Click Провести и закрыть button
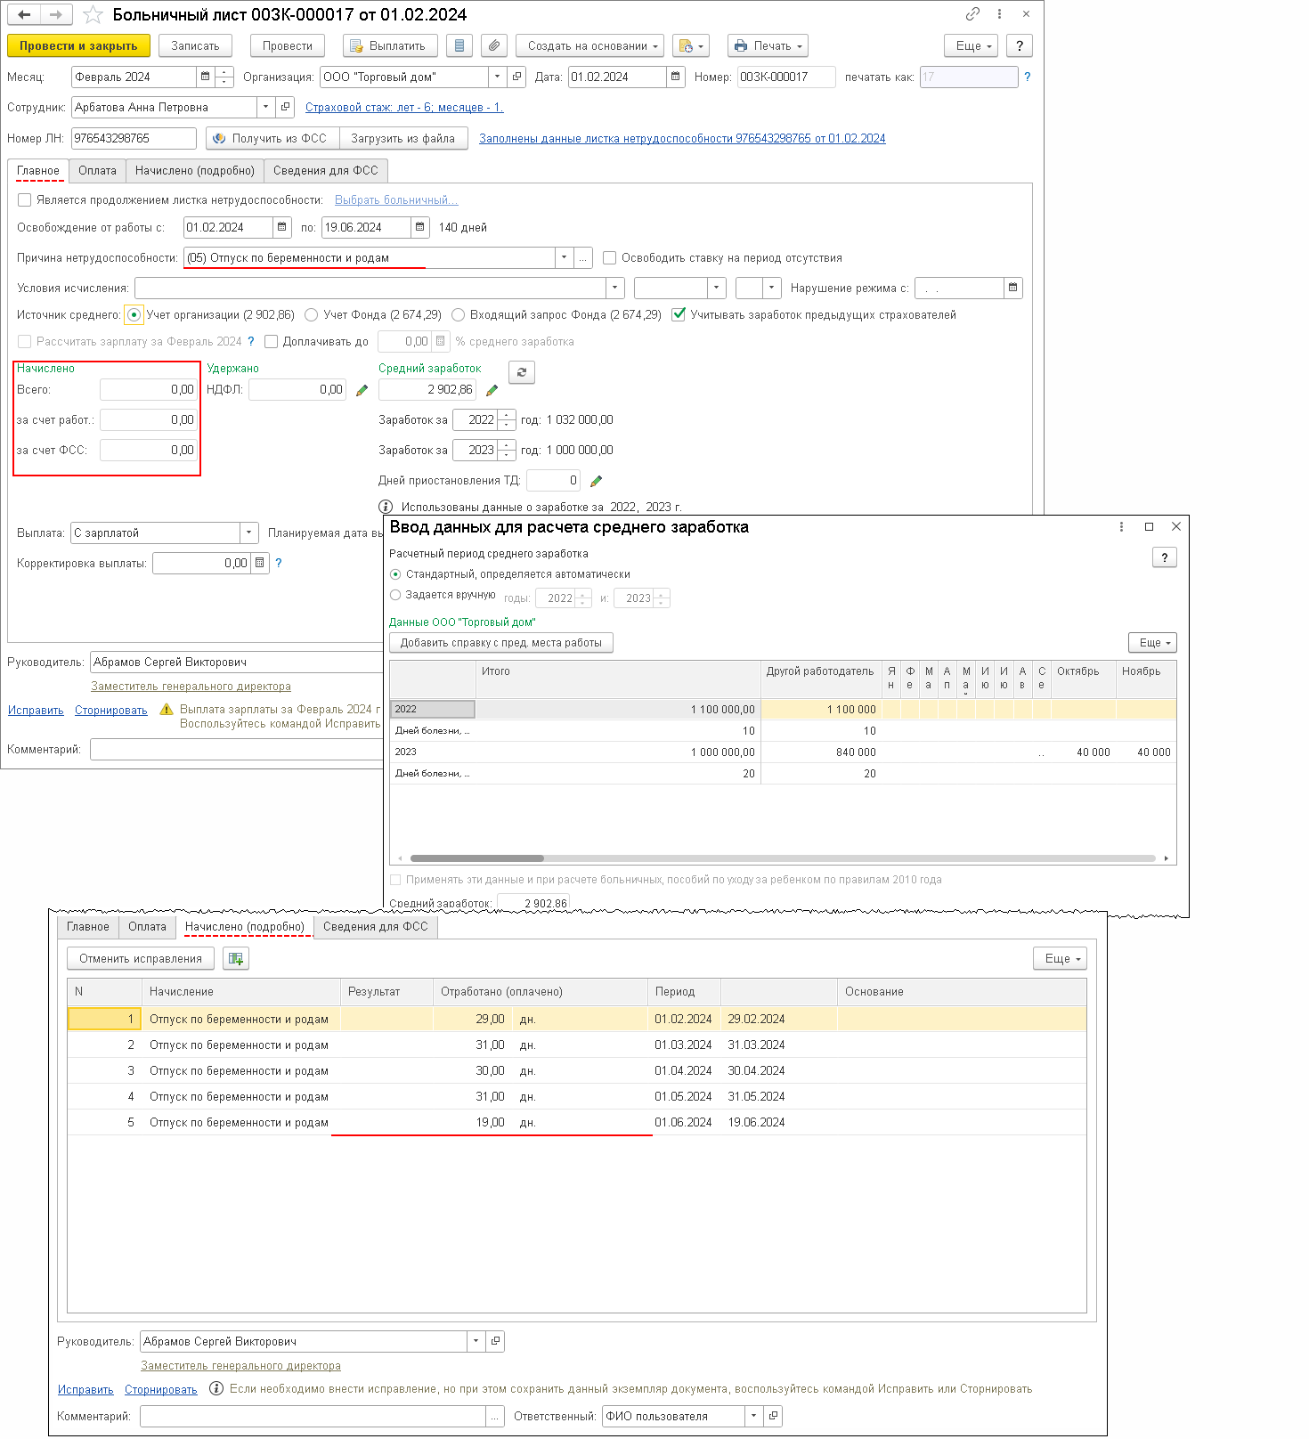1309x1439 pixels. click(x=78, y=46)
